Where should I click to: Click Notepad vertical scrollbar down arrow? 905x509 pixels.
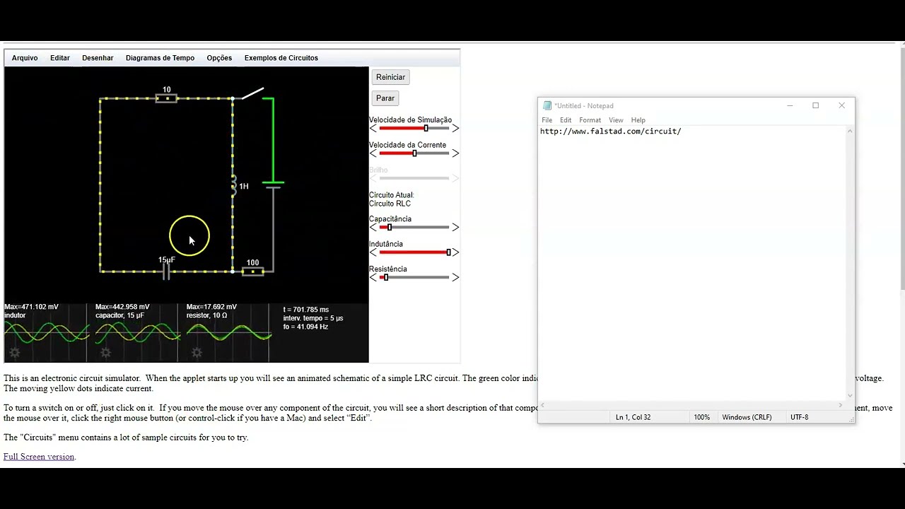pyautogui.click(x=850, y=396)
